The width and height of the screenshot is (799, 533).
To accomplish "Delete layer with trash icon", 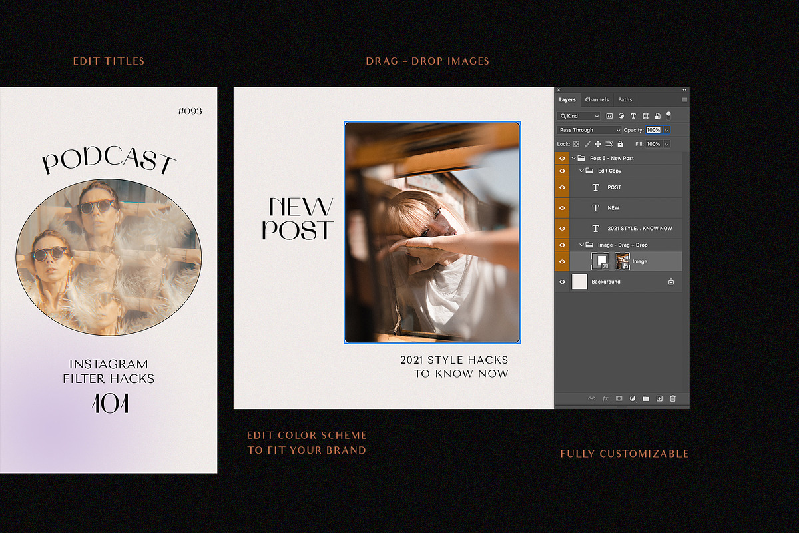I will (672, 398).
